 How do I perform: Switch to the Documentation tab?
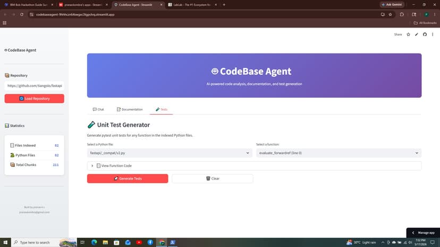pos(130,109)
